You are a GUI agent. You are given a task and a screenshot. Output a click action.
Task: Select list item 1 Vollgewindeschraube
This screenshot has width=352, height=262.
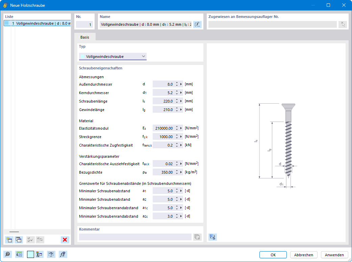tap(37, 23)
